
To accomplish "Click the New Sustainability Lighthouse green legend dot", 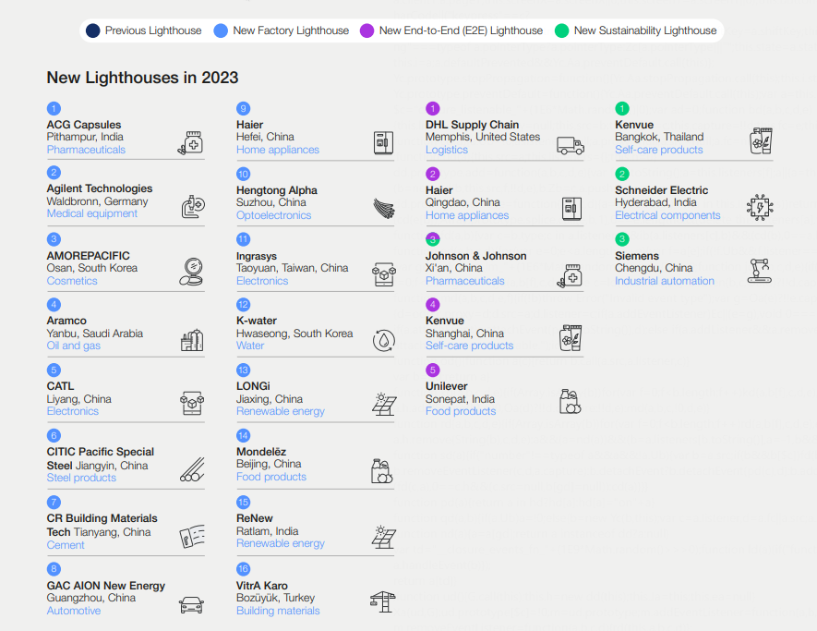I will tap(561, 30).
